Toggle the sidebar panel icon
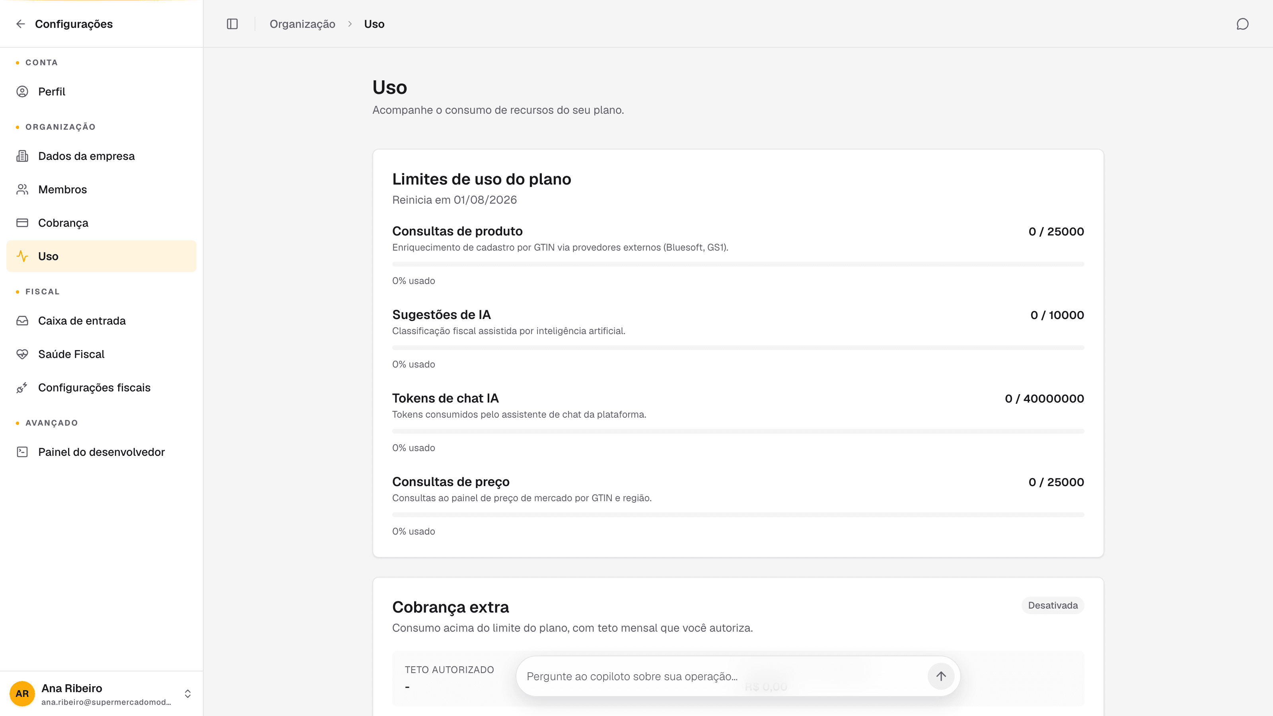This screenshot has height=716, width=1273. point(232,24)
